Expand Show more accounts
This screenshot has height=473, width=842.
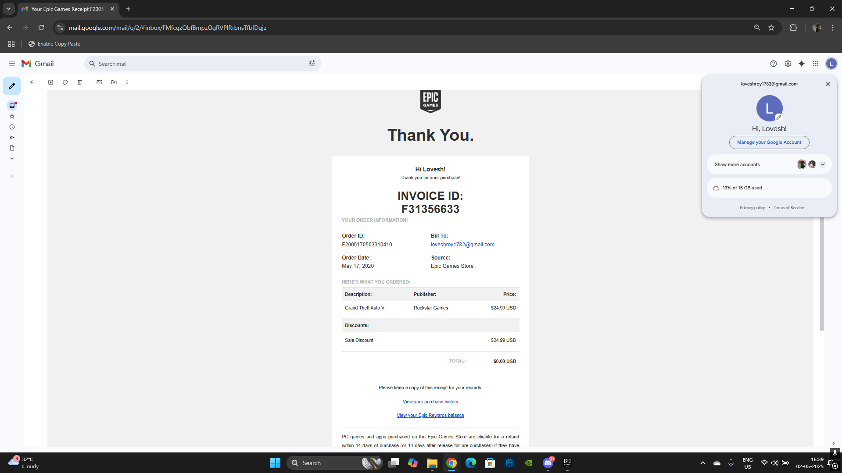[769, 164]
